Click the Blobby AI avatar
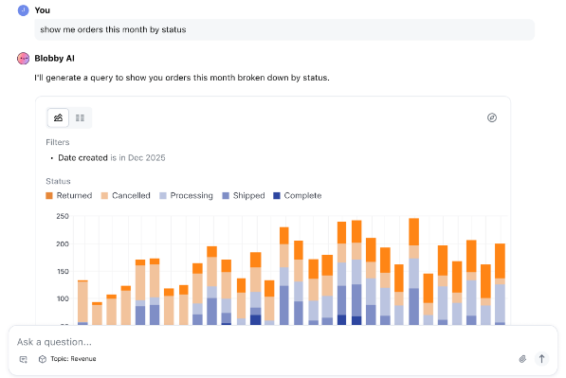The width and height of the screenshot is (566, 378). (23, 58)
